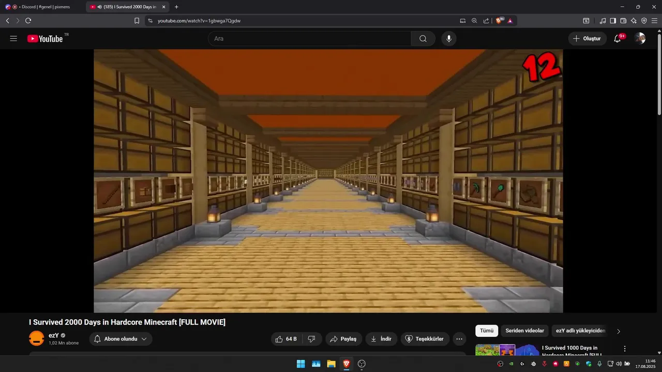The height and width of the screenshot is (372, 662).
Task: Dislike the video with thumbs down
Action: pos(311,339)
